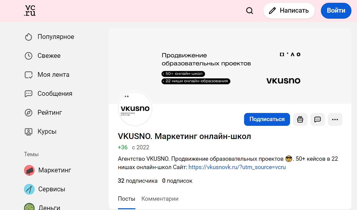This screenshot has height=210, width=357.
Task: Click the Темы sidebar heading
Action: [31, 154]
